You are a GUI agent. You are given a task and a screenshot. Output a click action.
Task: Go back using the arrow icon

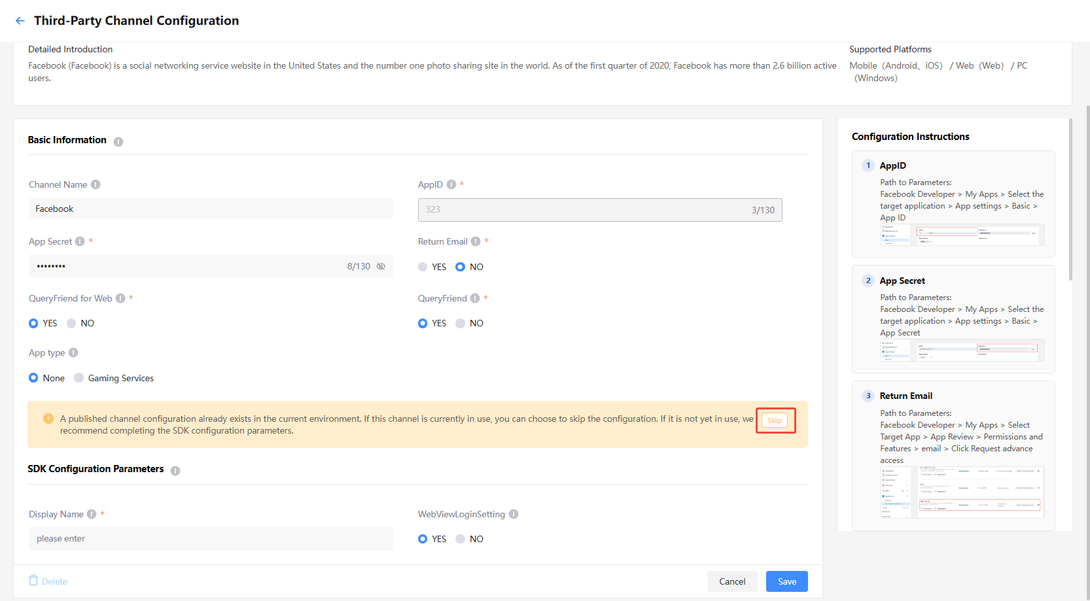(20, 21)
